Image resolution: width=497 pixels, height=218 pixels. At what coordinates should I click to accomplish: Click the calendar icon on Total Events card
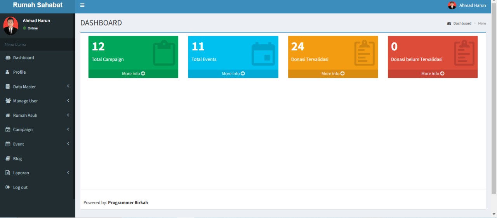pos(263,54)
